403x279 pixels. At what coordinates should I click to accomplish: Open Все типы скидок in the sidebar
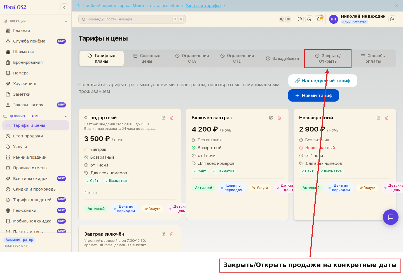click(36, 179)
